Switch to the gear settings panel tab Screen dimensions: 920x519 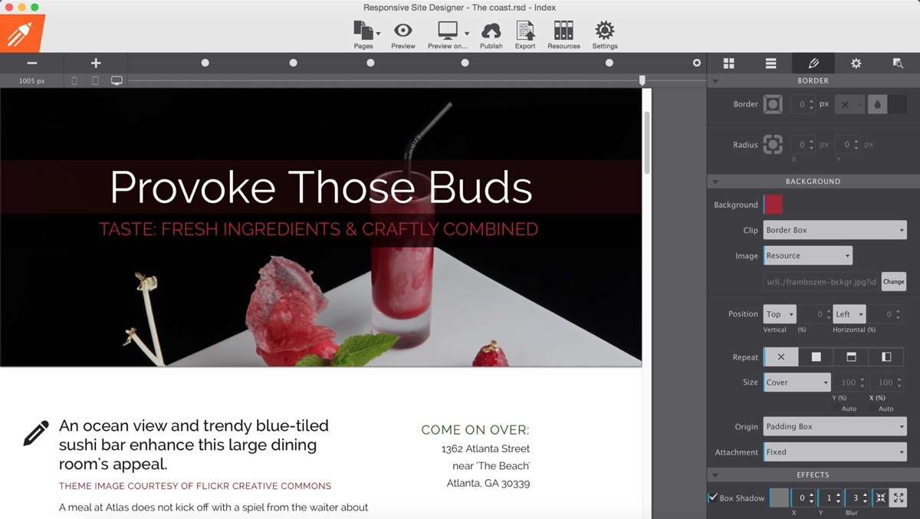click(x=856, y=64)
